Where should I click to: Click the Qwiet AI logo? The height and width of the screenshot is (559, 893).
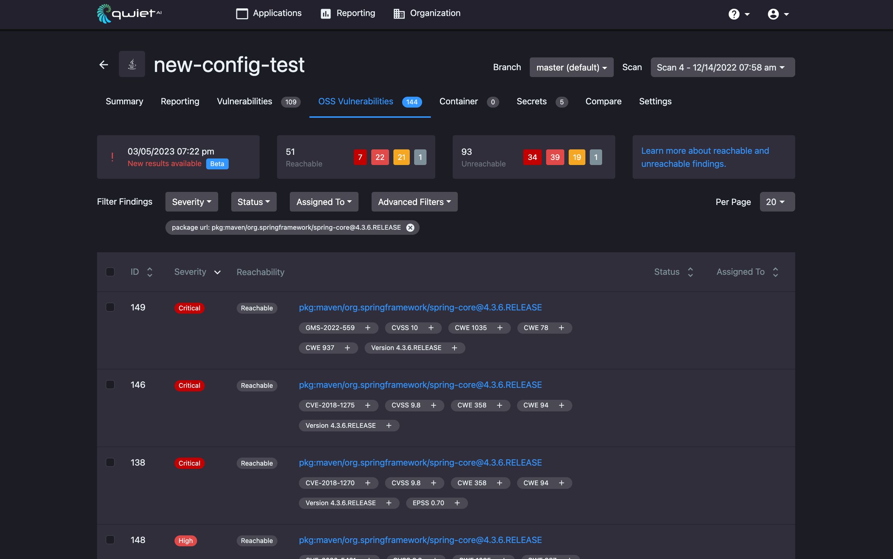(129, 14)
